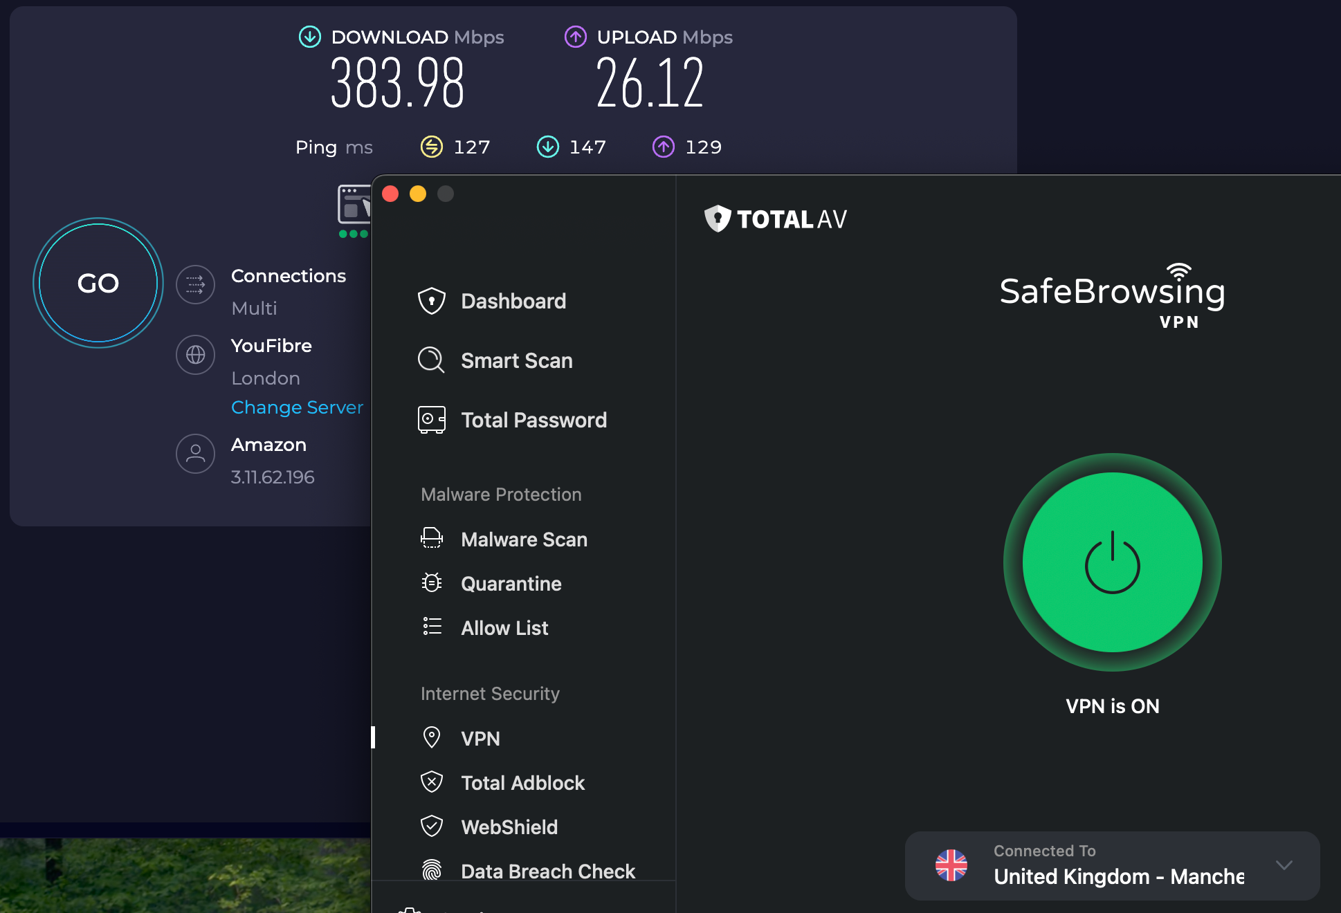
Task: Click the upload arrow icon beside UPLOAD Mbps
Action: pyautogui.click(x=576, y=37)
